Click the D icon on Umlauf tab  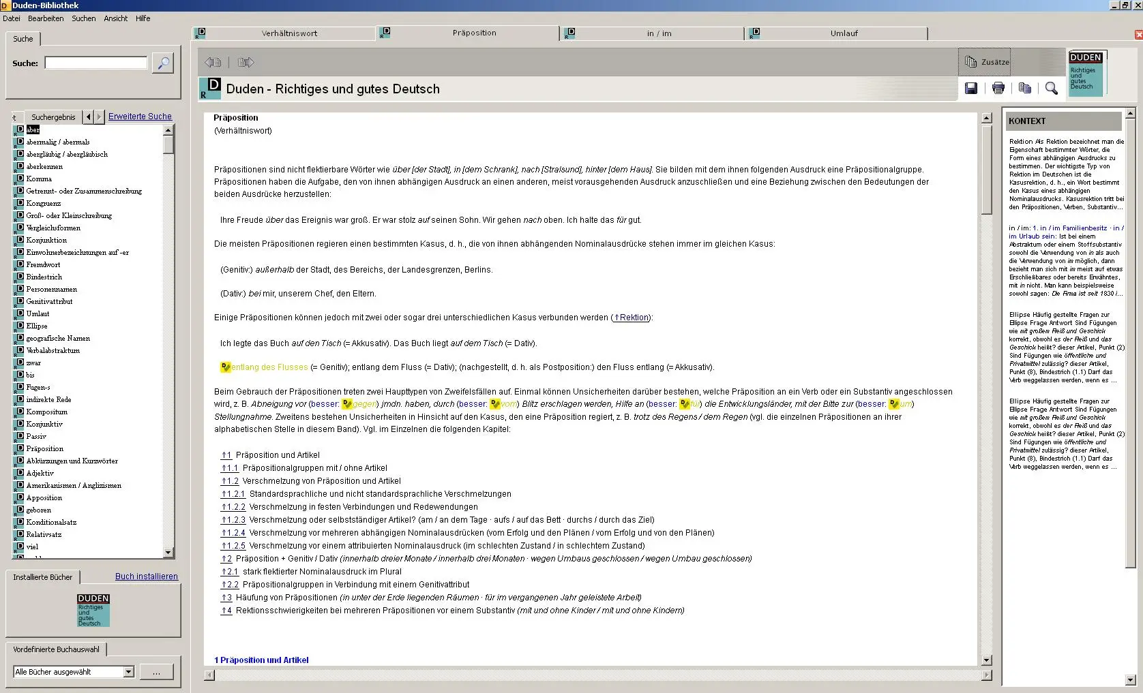[754, 33]
